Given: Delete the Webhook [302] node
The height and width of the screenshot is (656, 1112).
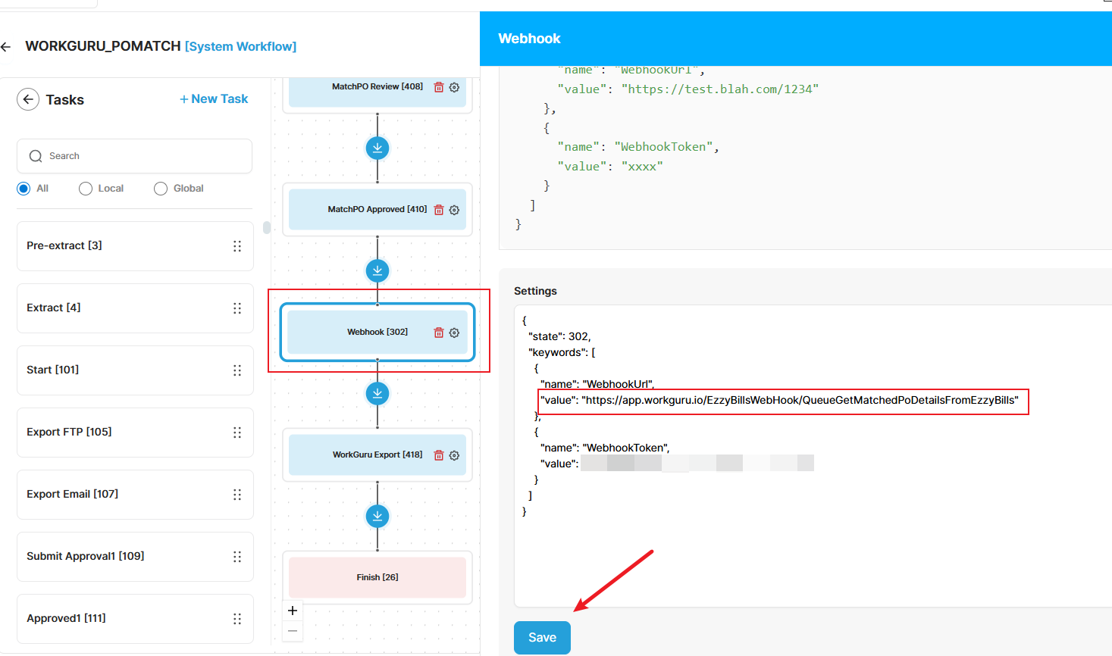Looking at the screenshot, I should (438, 333).
